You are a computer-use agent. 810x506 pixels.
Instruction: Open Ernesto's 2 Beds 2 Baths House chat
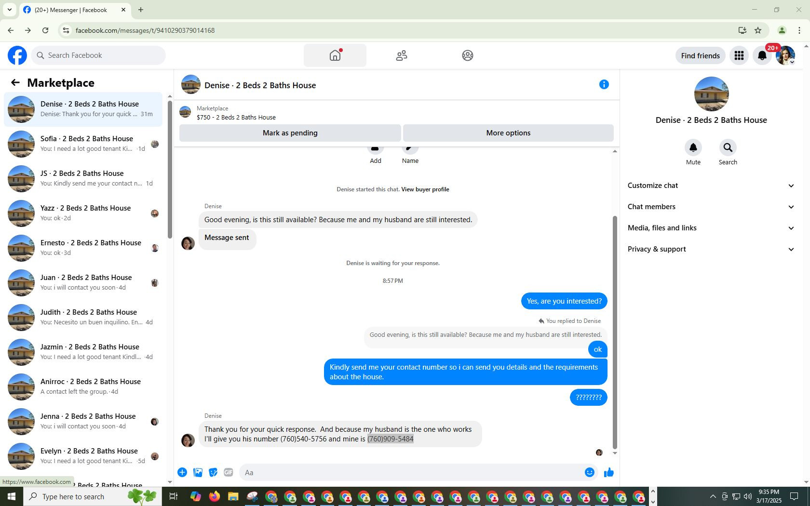[83, 248]
